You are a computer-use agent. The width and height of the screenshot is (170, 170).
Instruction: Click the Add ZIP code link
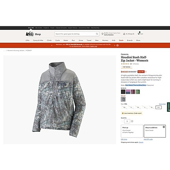(x=148, y=139)
